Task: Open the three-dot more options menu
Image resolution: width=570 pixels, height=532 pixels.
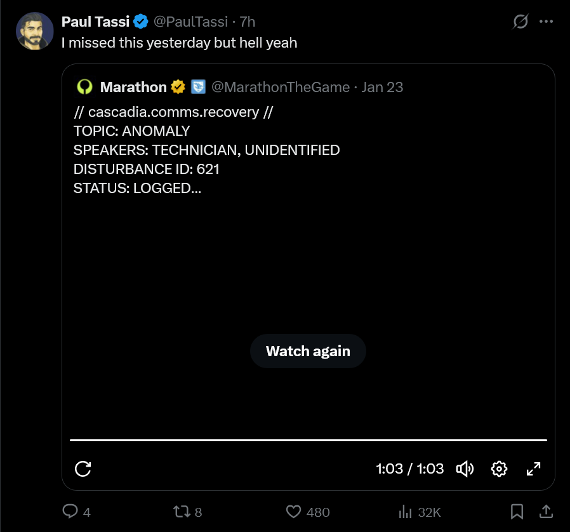Action: coord(546,22)
